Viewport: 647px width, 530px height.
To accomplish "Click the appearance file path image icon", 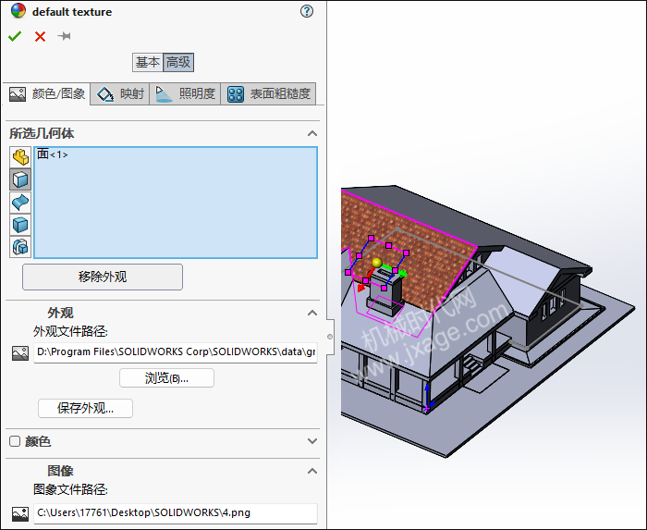I will (20, 353).
